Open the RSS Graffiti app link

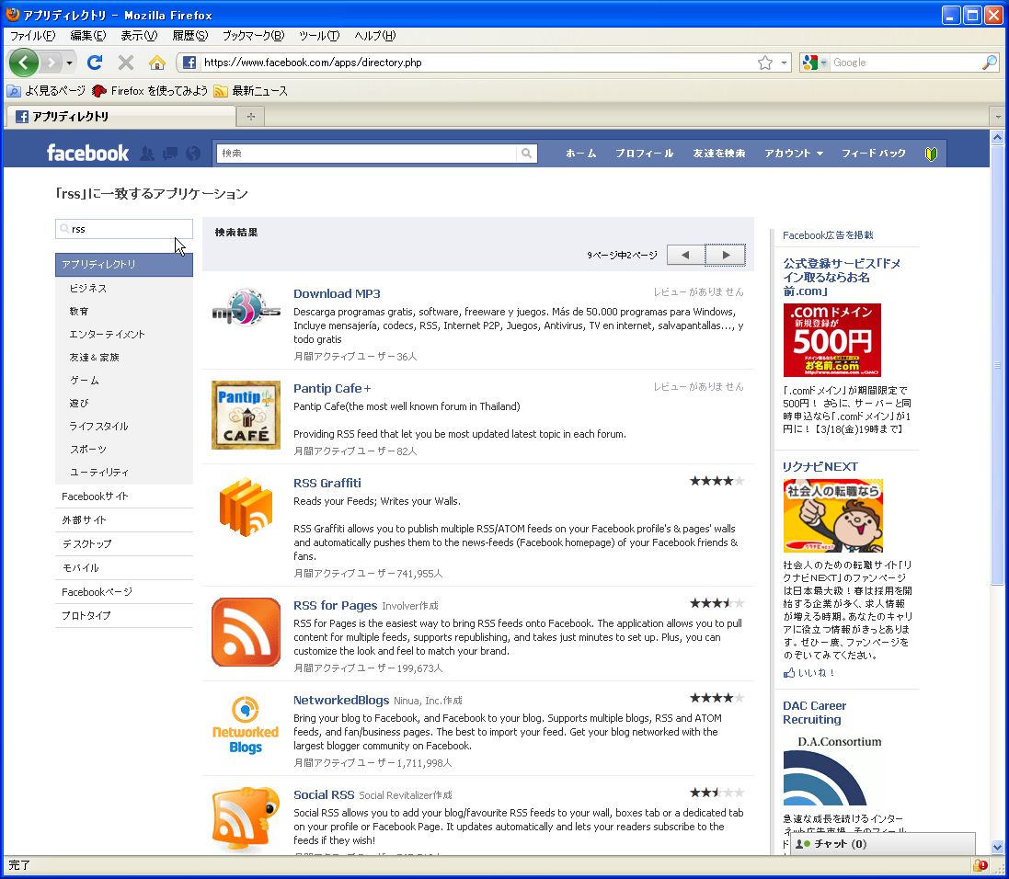pyautogui.click(x=327, y=483)
